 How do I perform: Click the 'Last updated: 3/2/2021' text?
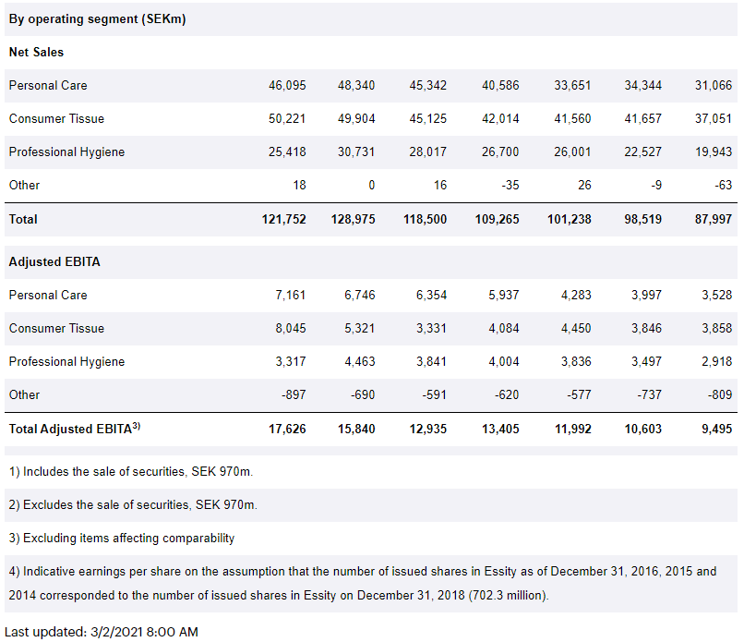(x=101, y=632)
